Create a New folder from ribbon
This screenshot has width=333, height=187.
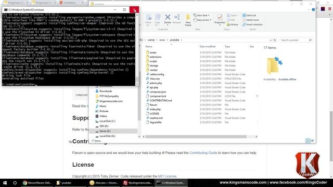pyautogui.click(x=188, y=20)
